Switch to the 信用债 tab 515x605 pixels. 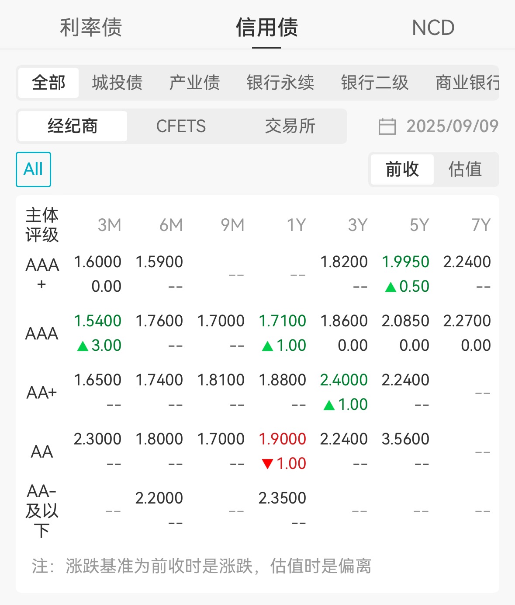(267, 28)
